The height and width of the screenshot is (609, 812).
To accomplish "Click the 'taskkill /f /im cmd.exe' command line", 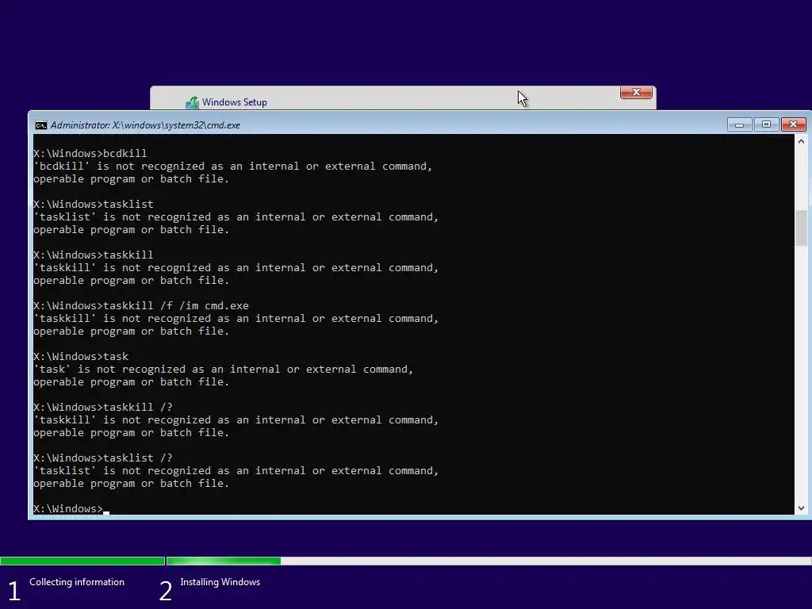I will point(141,305).
